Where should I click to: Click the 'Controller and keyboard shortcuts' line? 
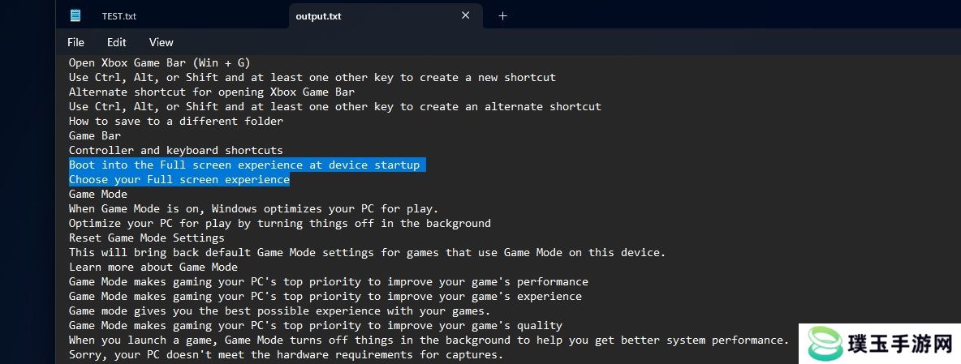176,150
